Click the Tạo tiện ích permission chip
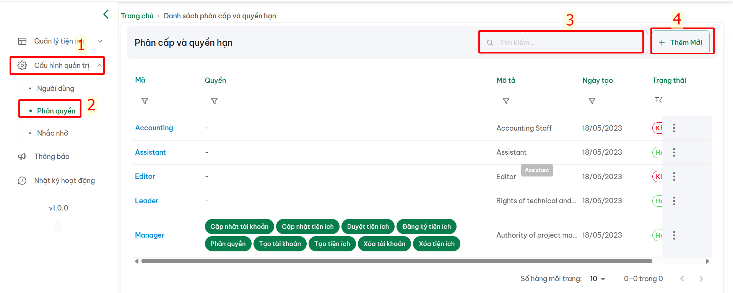733x293 pixels. point(332,244)
